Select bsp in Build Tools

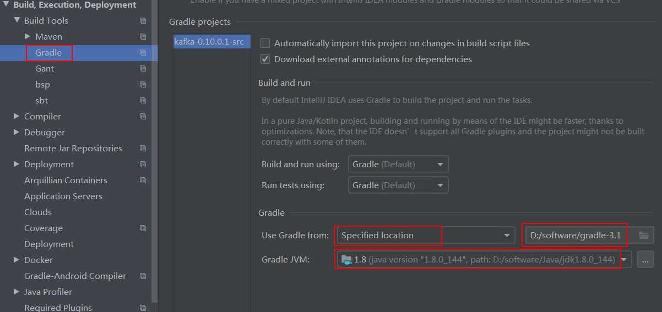tap(42, 85)
